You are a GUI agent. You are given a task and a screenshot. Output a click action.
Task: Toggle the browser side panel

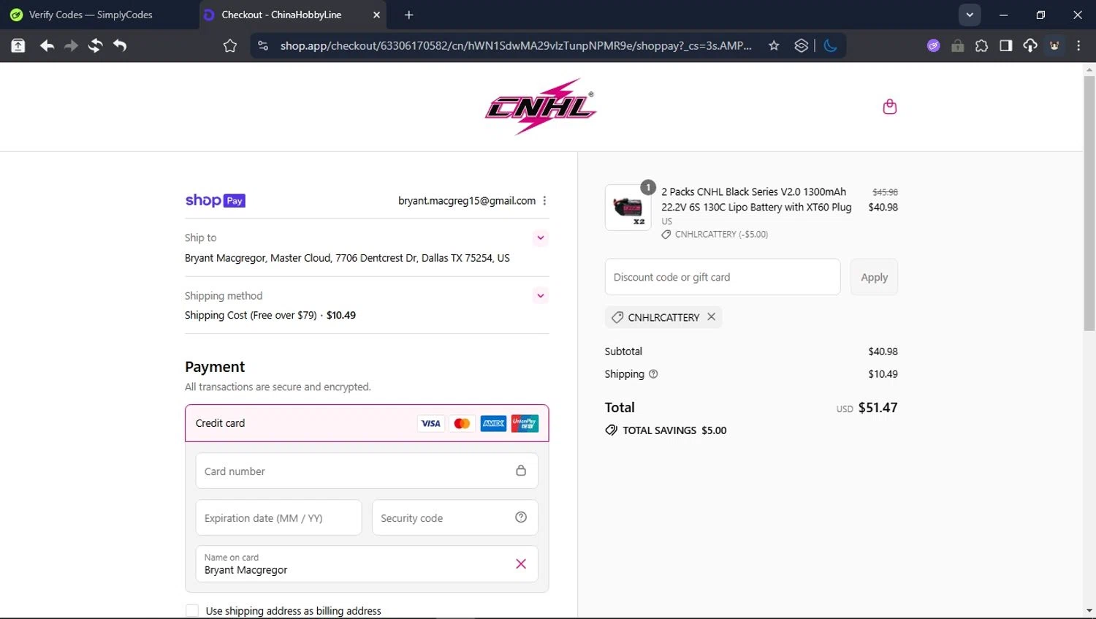tap(1006, 46)
